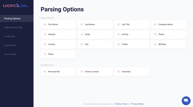Toggle the Twitter checkbox
The width and height of the screenshot is (193, 107).
[x=119, y=44]
